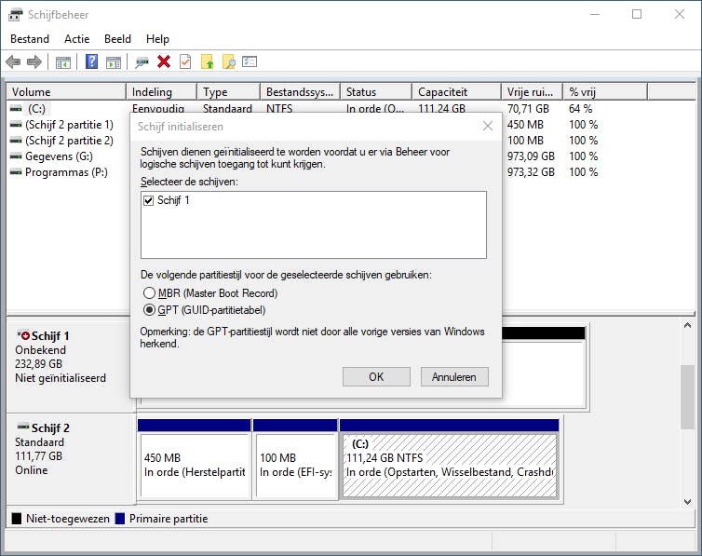This screenshot has height=556, width=702.
Task: Click the folder with magnifier search icon
Action: click(229, 61)
